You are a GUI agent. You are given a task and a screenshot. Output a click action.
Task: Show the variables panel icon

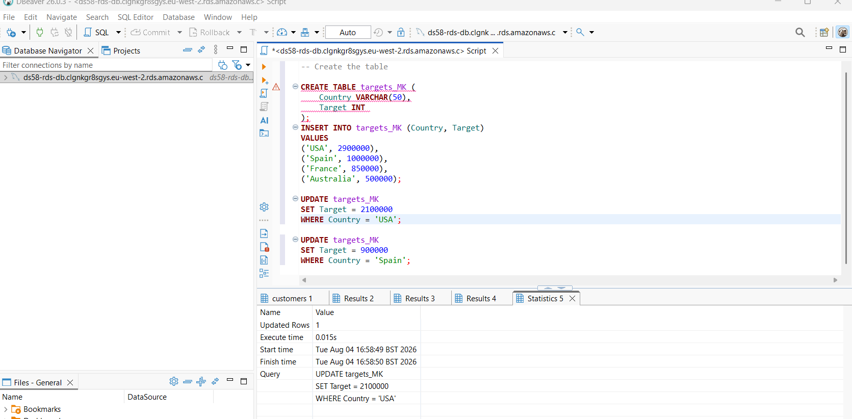click(x=264, y=260)
